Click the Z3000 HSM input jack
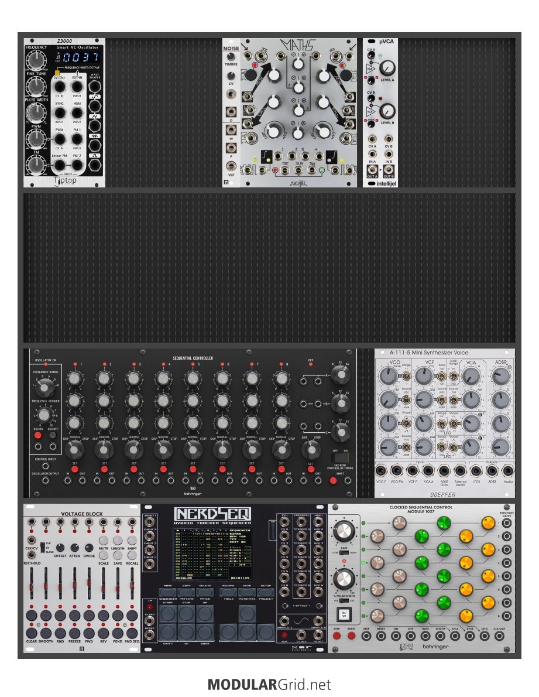The image size is (539, 697). (77, 113)
